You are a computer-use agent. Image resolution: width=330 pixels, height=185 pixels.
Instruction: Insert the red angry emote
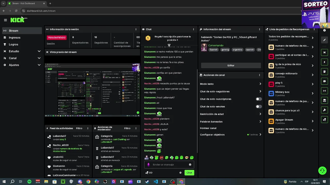(162, 158)
